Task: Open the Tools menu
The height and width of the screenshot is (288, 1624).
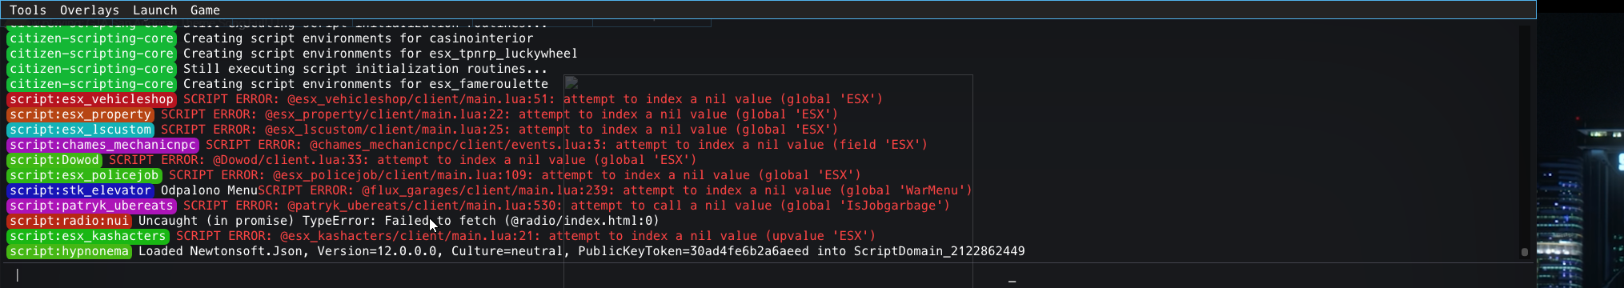Action: click(x=28, y=10)
